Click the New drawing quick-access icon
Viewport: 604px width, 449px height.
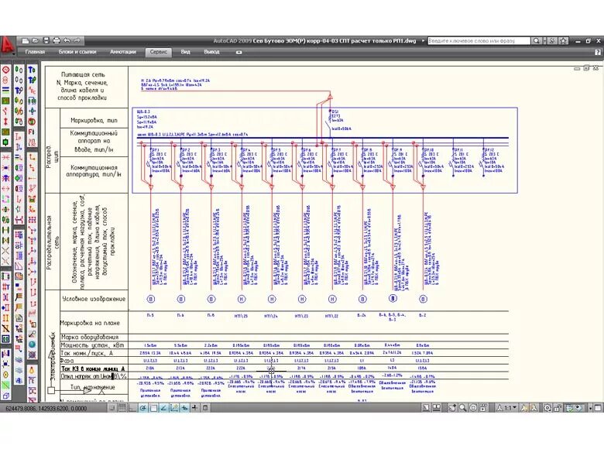tap(26, 40)
